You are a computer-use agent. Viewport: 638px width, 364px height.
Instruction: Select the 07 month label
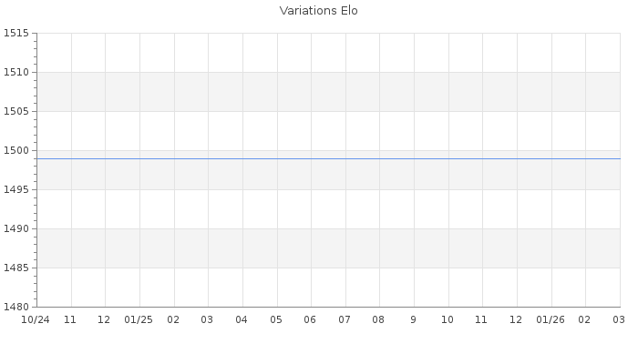coord(345,320)
